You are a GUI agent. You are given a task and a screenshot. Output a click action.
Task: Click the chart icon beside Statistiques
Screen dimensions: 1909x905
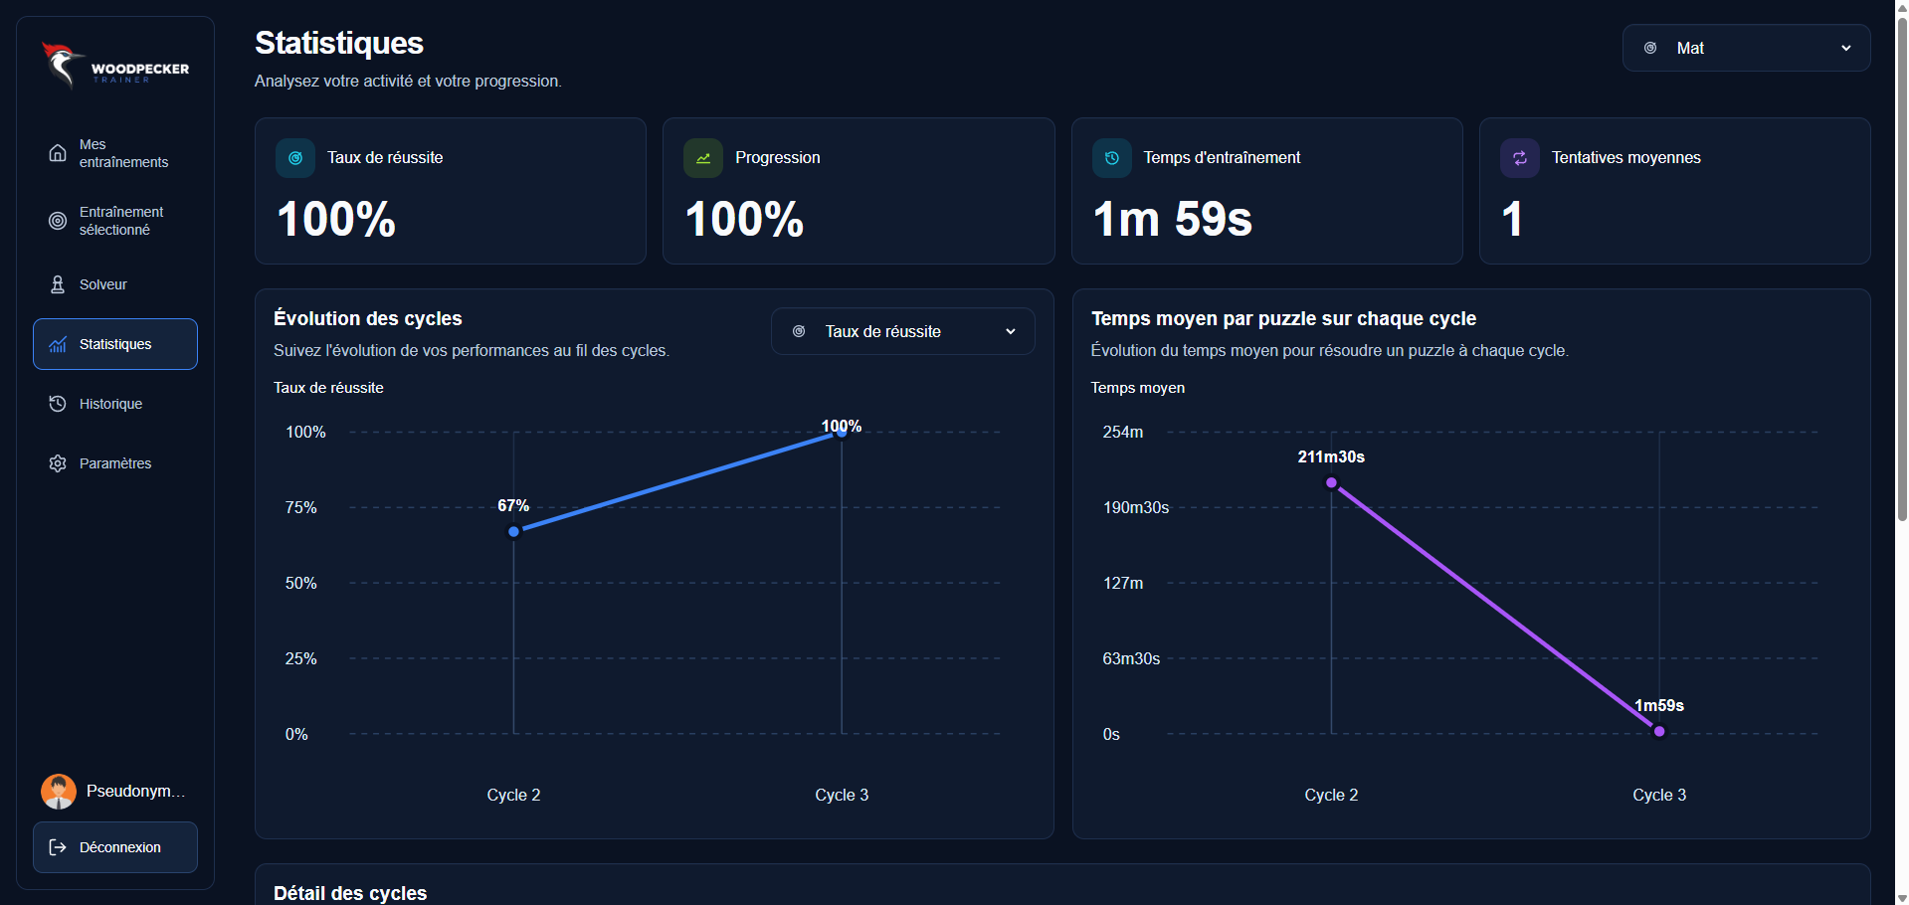point(58,344)
